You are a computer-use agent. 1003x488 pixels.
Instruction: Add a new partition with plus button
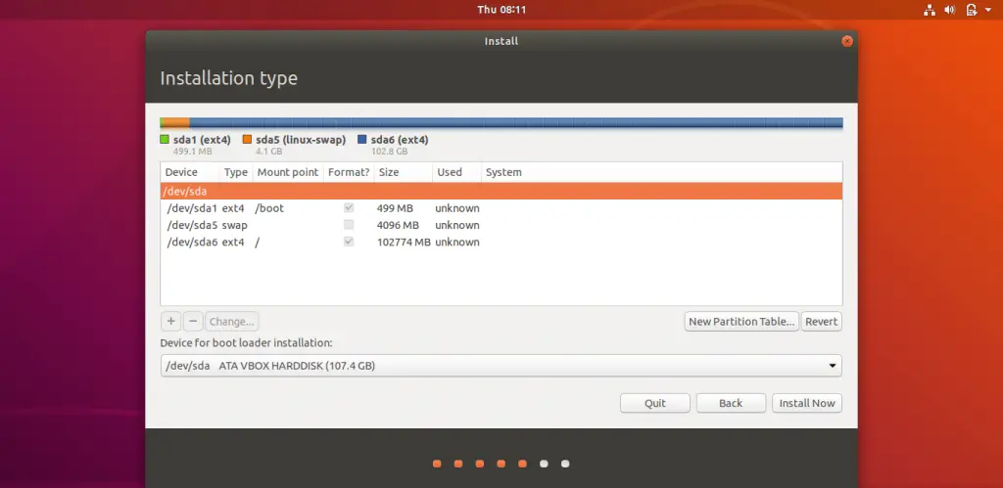point(170,322)
